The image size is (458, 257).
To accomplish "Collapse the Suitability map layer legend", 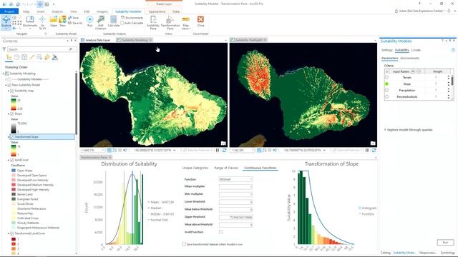I will pos(9,91).
